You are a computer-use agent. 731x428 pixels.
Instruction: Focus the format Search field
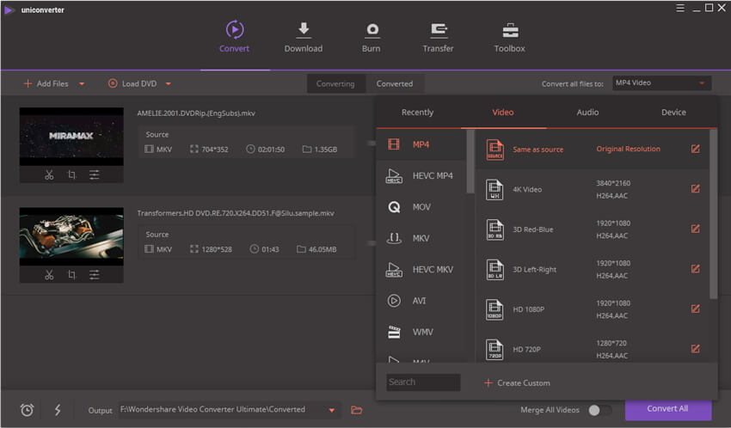coord(423,382)
